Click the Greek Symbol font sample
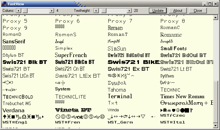Screen dimensions: 220x130 (x=117, y=83)
